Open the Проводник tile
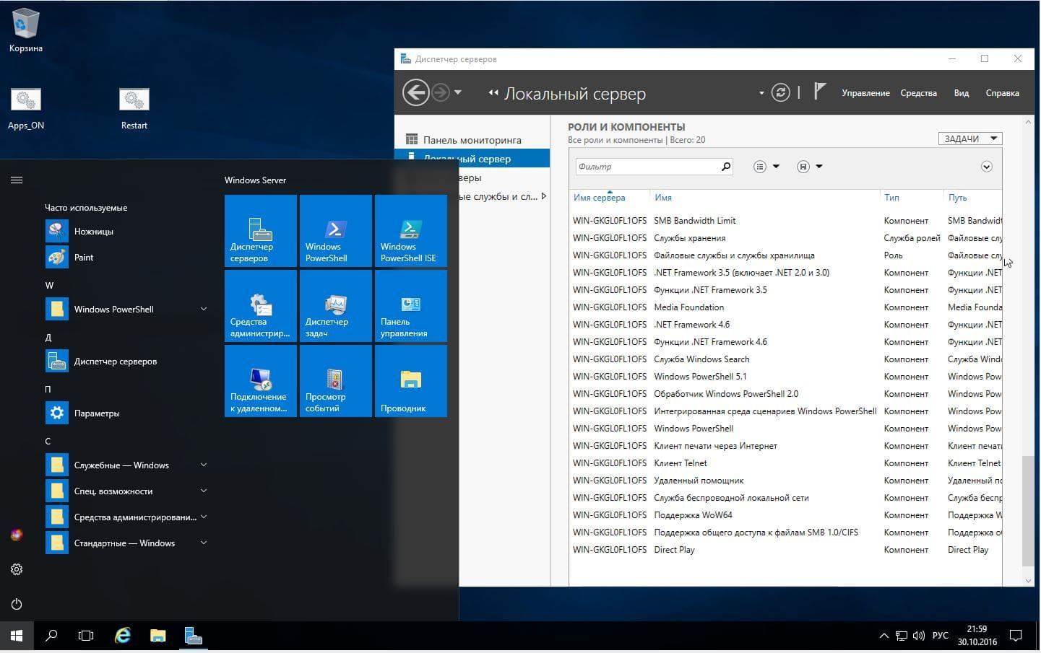 point(411,381)
